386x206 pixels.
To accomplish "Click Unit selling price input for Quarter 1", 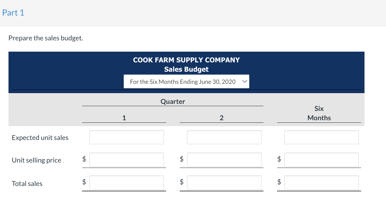I will coord(126,160).
